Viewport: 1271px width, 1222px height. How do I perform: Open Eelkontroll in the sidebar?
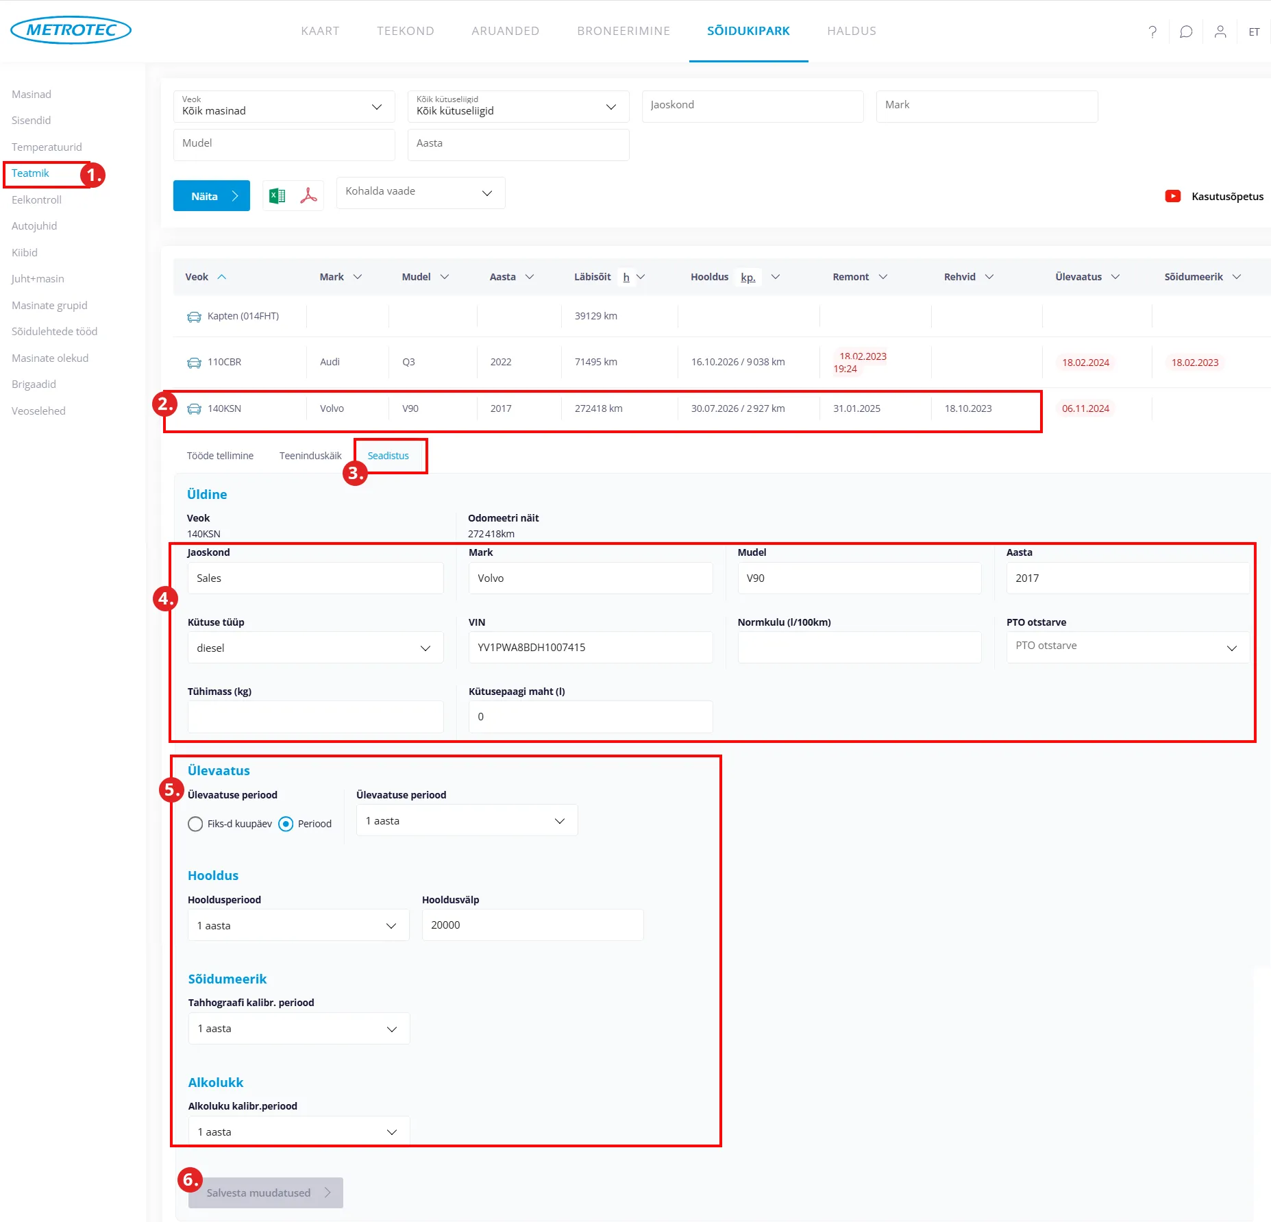tap(36, 199)
